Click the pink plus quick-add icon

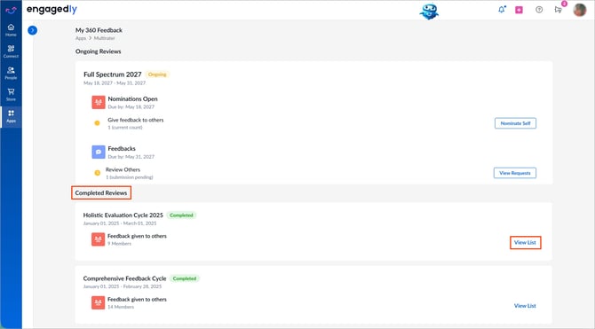[x=519, y=10]
